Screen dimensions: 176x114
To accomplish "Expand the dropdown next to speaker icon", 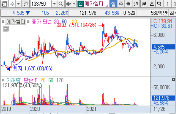I will coord(74,4).
